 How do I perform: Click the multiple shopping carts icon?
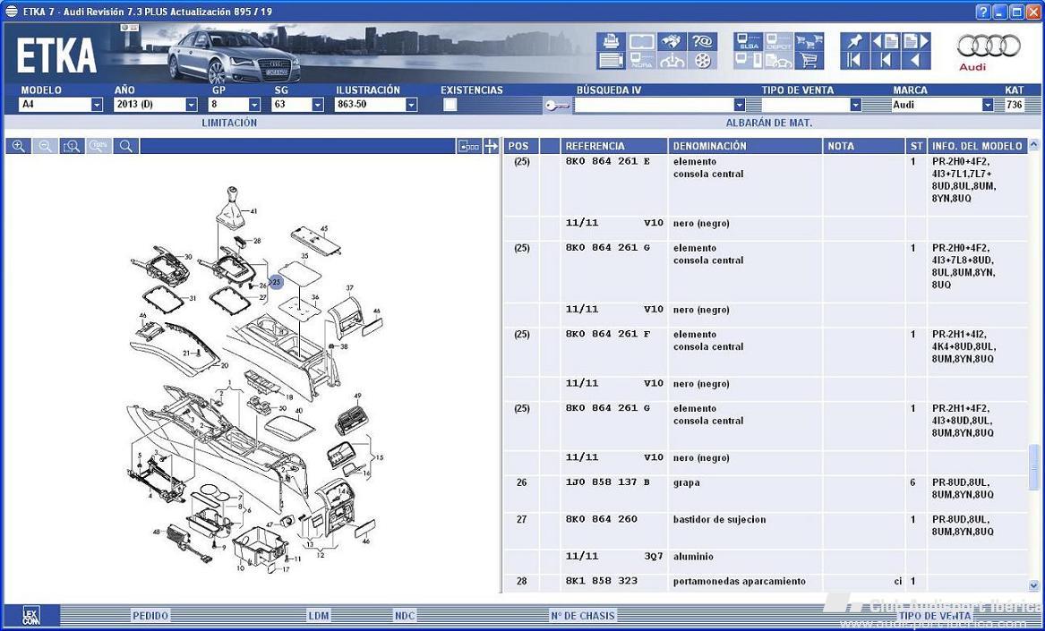click(809, 41)
